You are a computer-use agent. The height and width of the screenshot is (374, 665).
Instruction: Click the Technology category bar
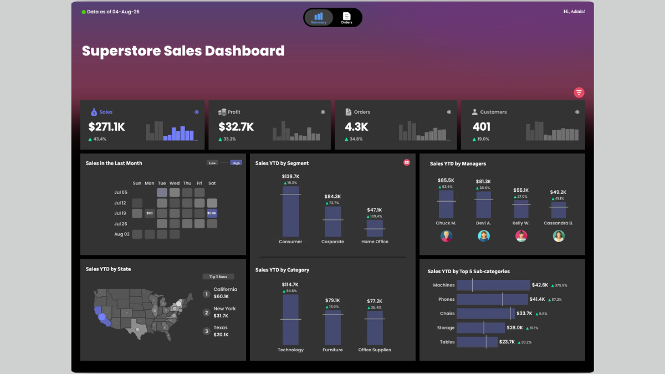290,320
